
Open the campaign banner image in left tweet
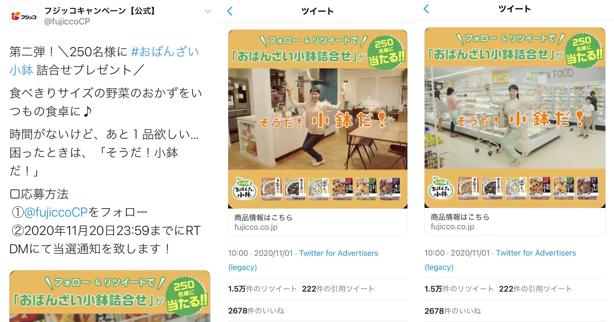coord(110,296)
